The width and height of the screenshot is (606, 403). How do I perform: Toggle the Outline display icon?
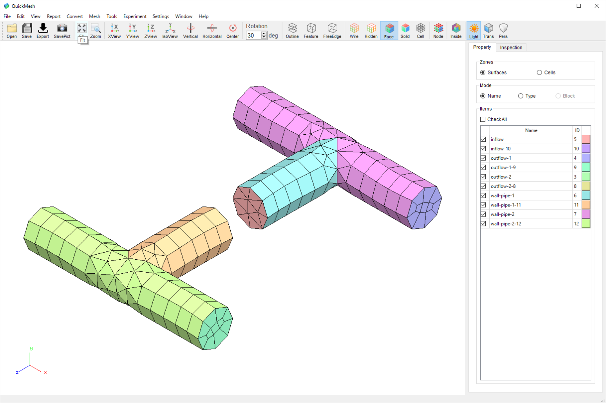click(x=292, y=31)
